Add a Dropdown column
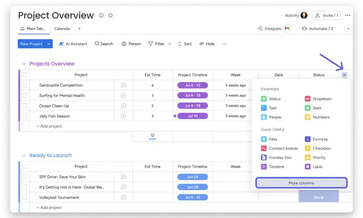 (x=318, y=99)
